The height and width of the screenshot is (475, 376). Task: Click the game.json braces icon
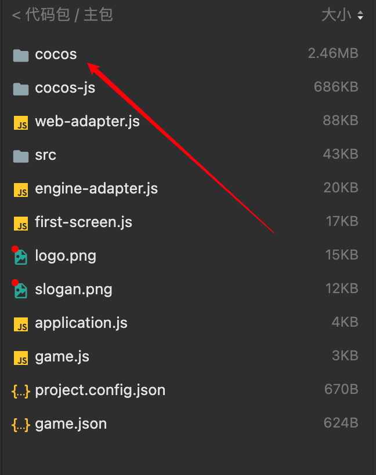[x=21, y=425]
